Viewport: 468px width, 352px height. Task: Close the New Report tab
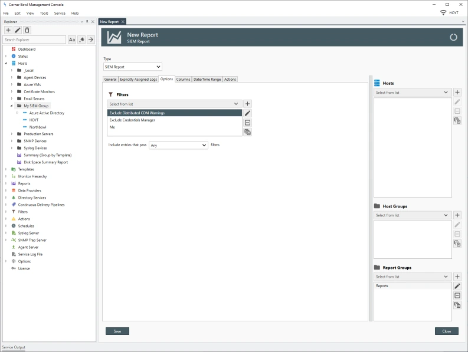pyautogui.click(x=123, y=22)
